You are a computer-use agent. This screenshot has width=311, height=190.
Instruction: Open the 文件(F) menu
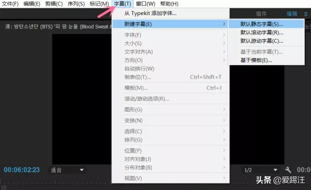click(x=10, y=4)
